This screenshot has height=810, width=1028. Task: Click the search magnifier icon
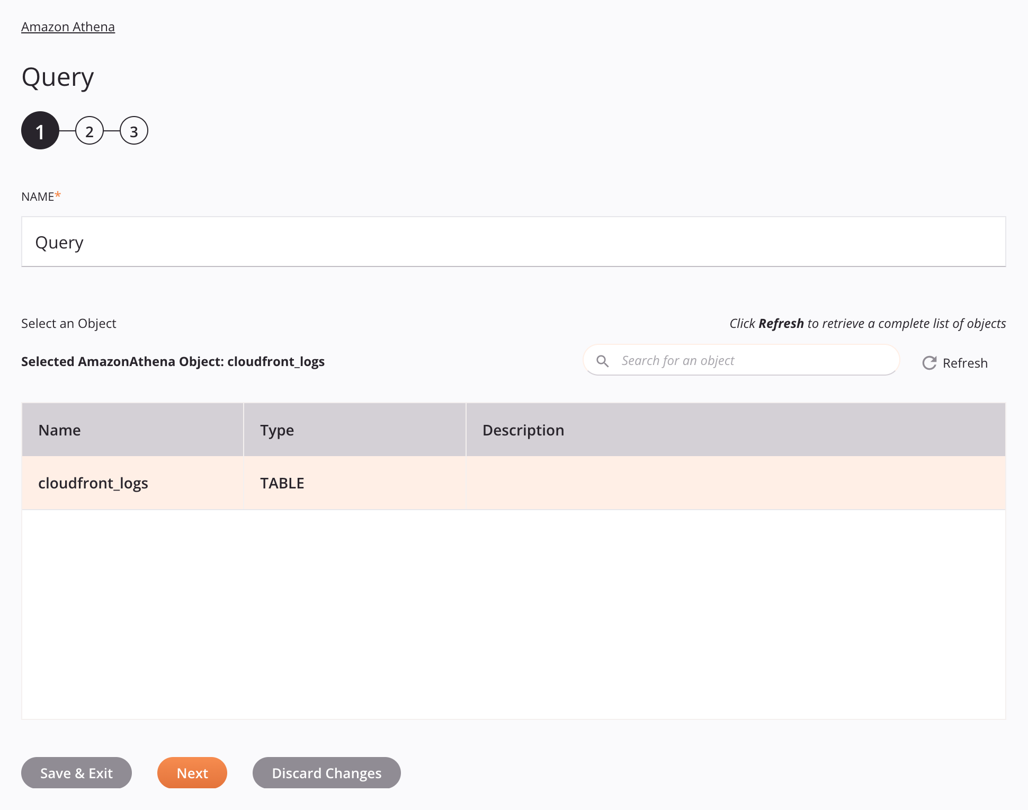click(x=603, y=361)
